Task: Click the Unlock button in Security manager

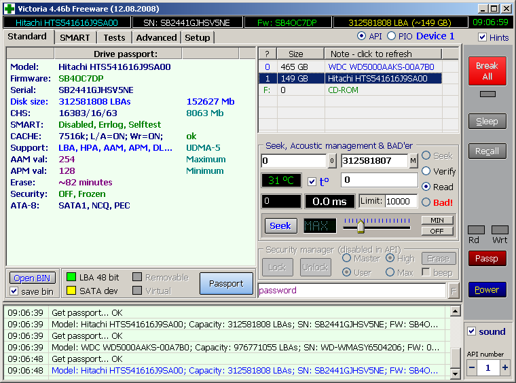Action: [x=315, y=267]
